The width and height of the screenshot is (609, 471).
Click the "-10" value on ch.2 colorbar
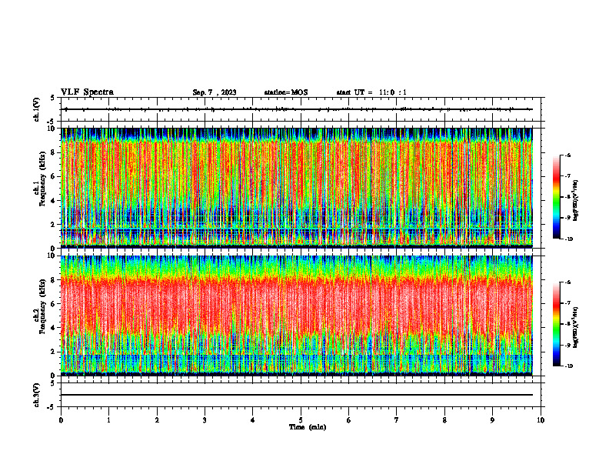[x=568, y=366]
